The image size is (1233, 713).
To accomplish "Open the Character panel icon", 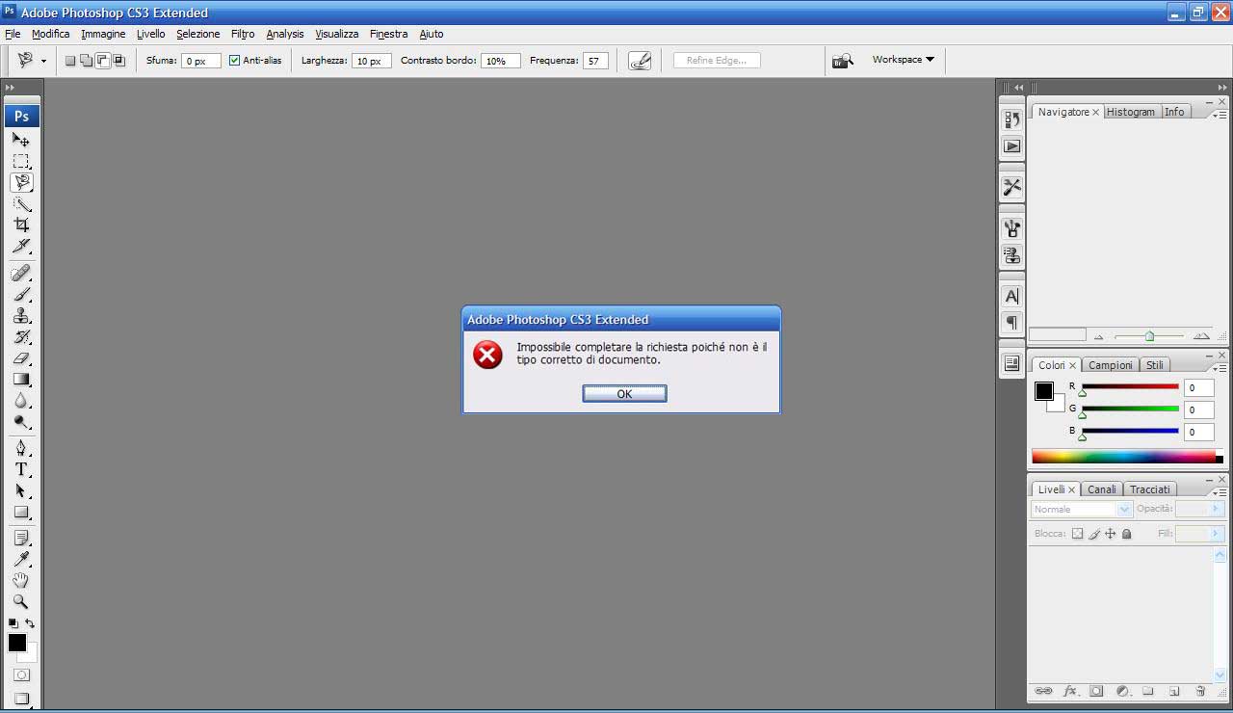I will pos(1011,296).
